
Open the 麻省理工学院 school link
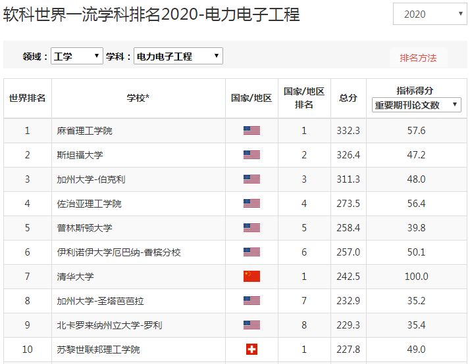[x=84, y=131]
